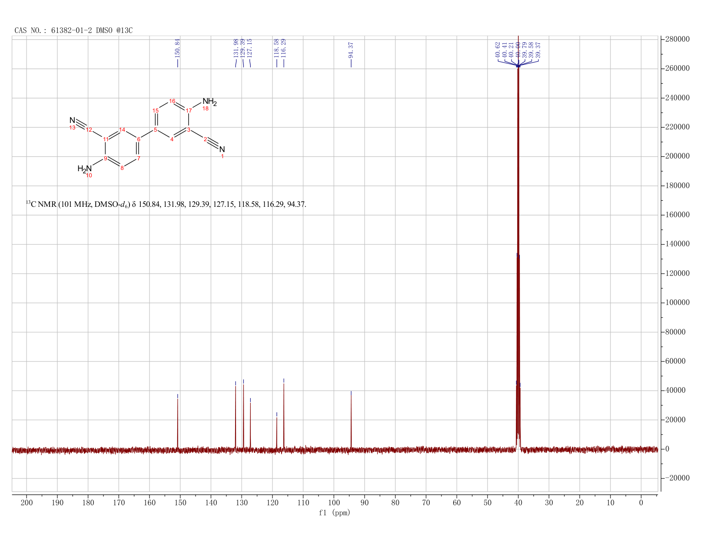
Task: Select the peak at 94.37 ppm
Action: [351, 421]
